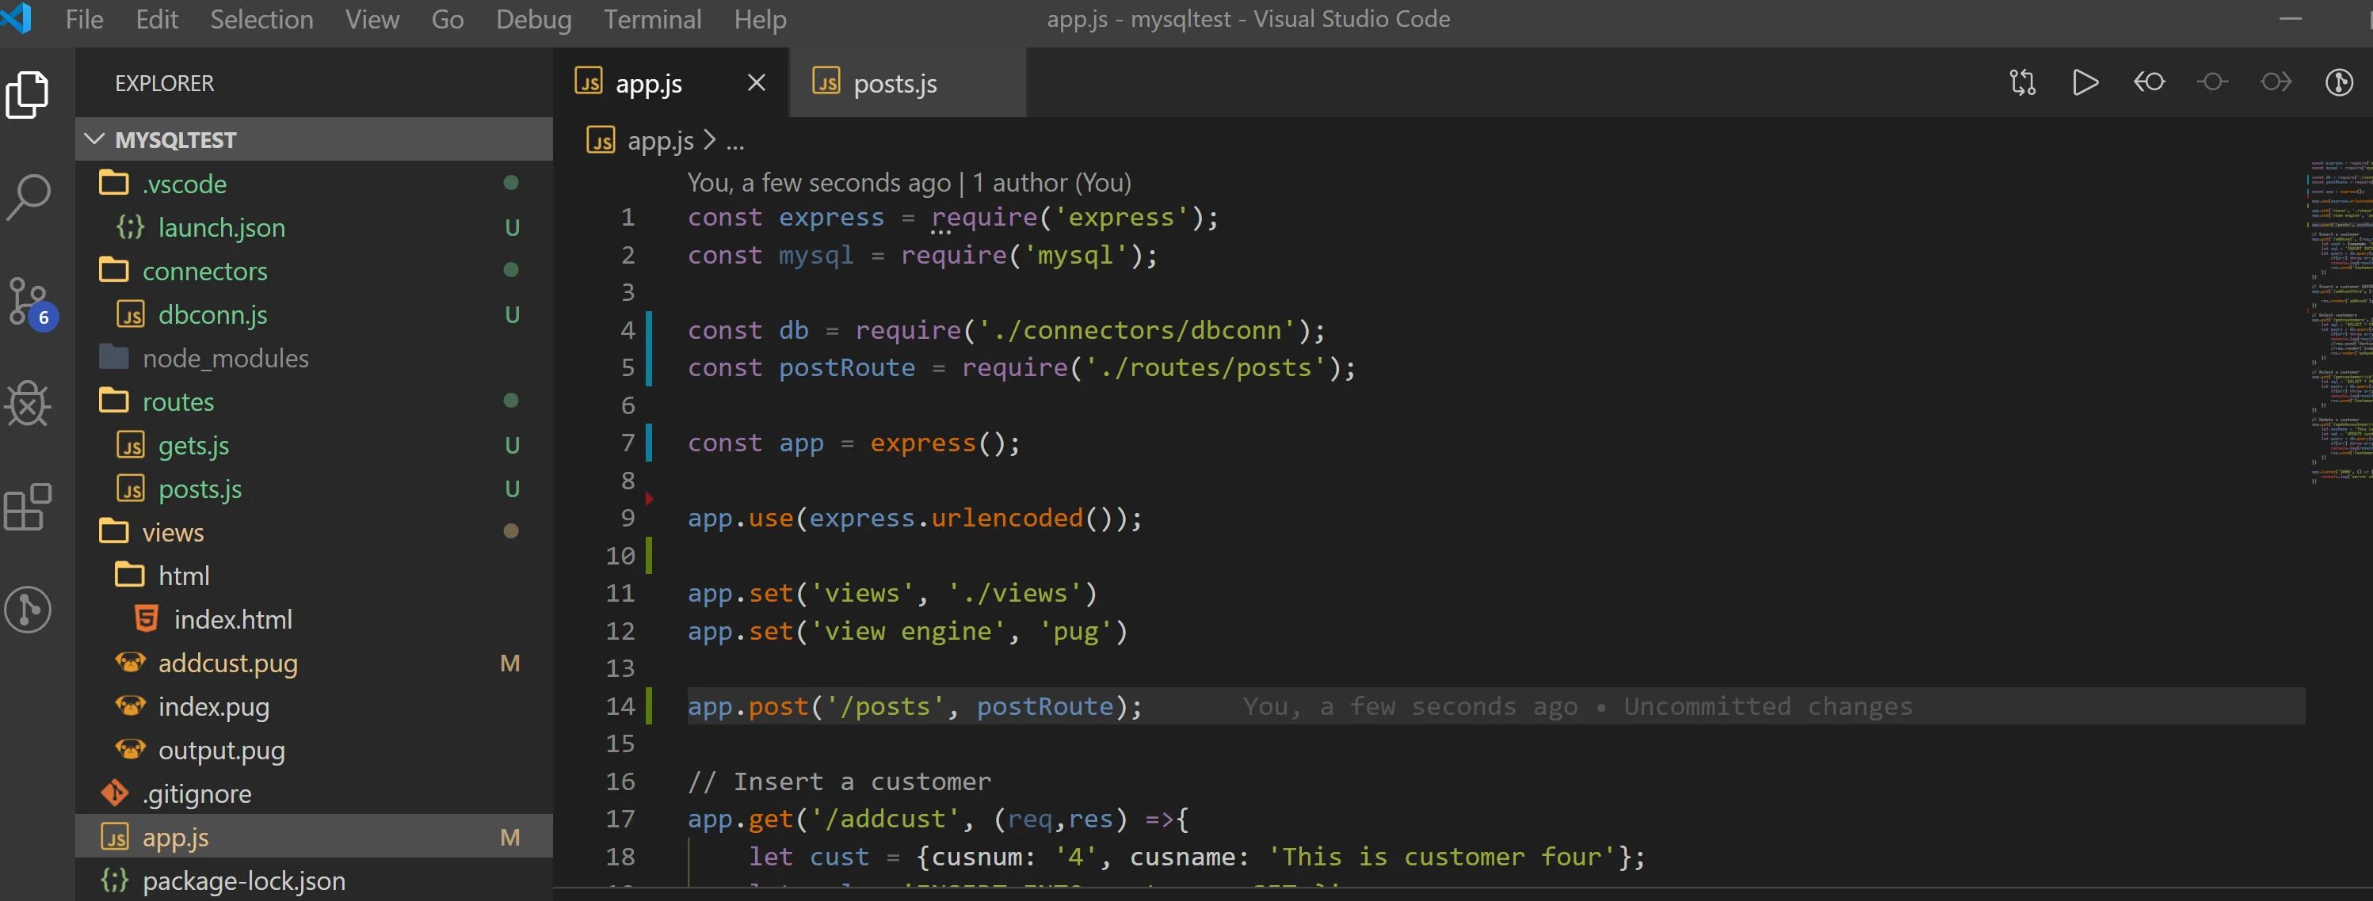Click the Run play triangle icon

click(2085, 83)
